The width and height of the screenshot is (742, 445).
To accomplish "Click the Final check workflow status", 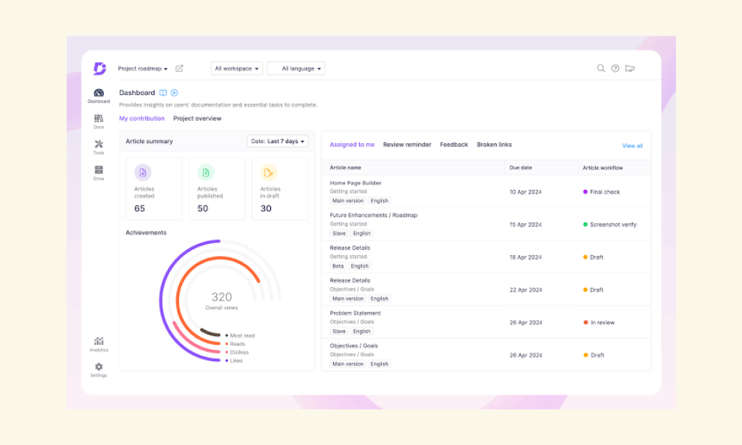I will [x=601, y=192].
